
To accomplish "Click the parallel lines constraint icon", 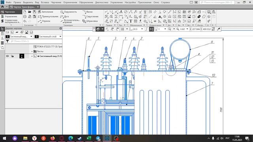I will coord(155,12).
